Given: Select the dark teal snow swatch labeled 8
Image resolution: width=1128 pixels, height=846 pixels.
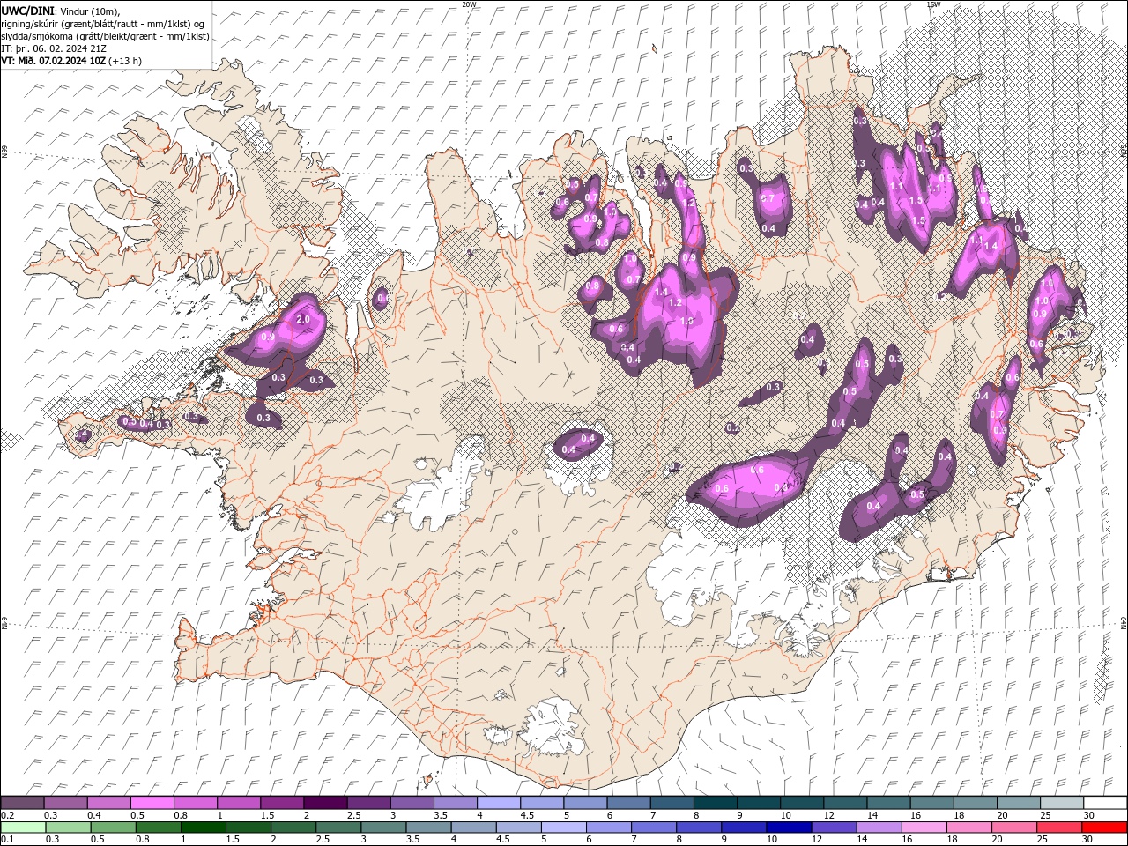Looking at the screenshot, I should tap(715, 803).
